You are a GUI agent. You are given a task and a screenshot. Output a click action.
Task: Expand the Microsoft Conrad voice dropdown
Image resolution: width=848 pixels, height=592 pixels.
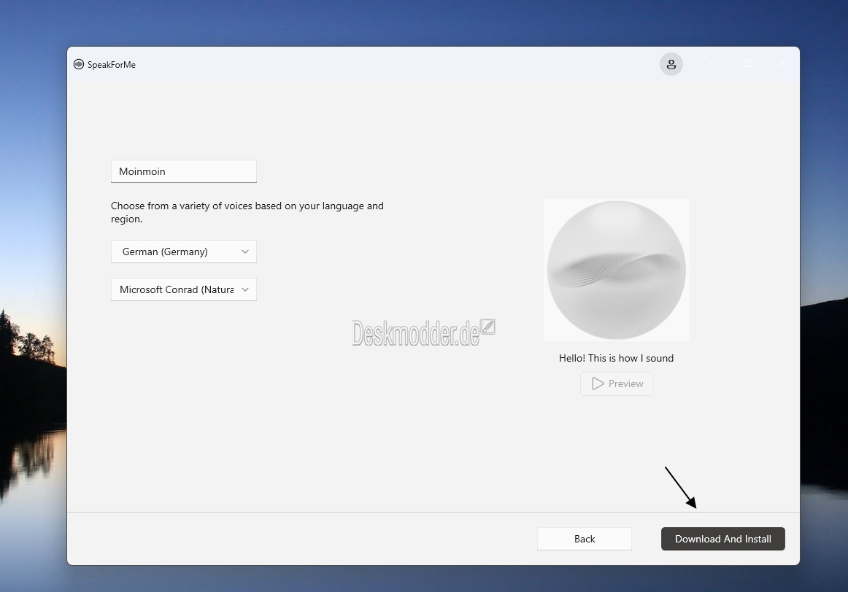(184, 289)
